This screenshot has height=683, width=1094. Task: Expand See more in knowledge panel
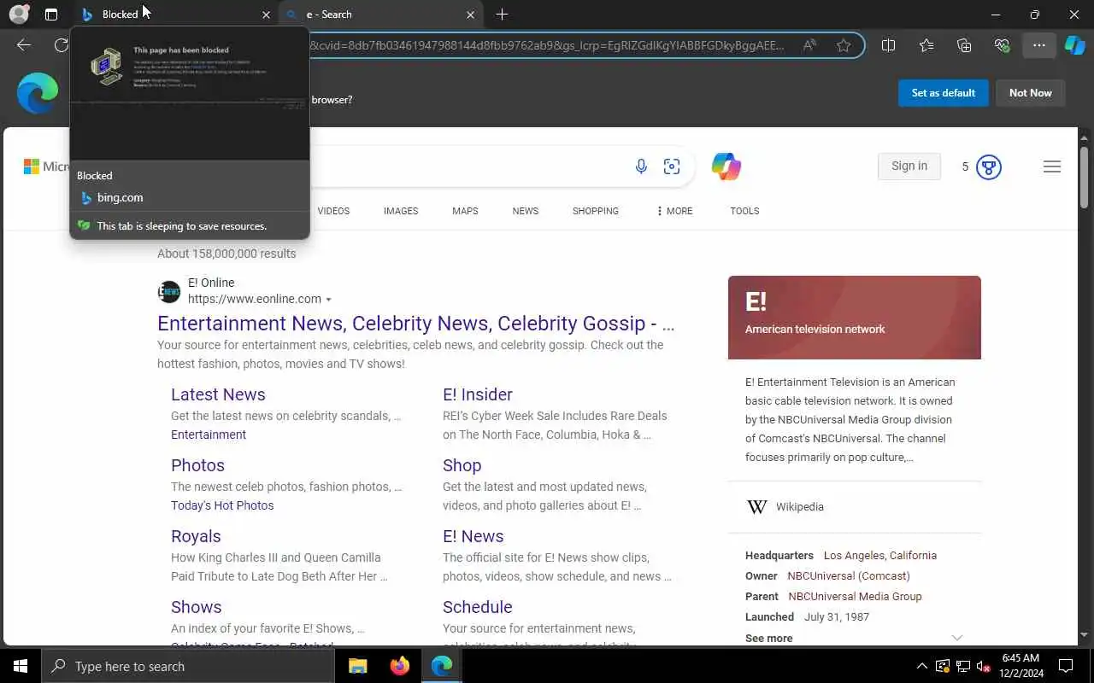[x=854, y=639]
